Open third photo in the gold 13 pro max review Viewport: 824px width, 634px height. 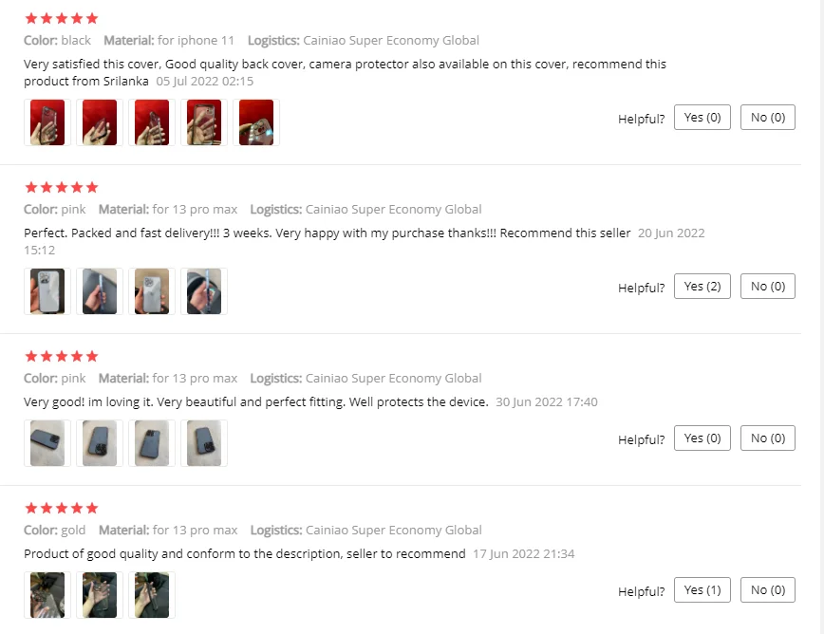click(x=152, y=595)
